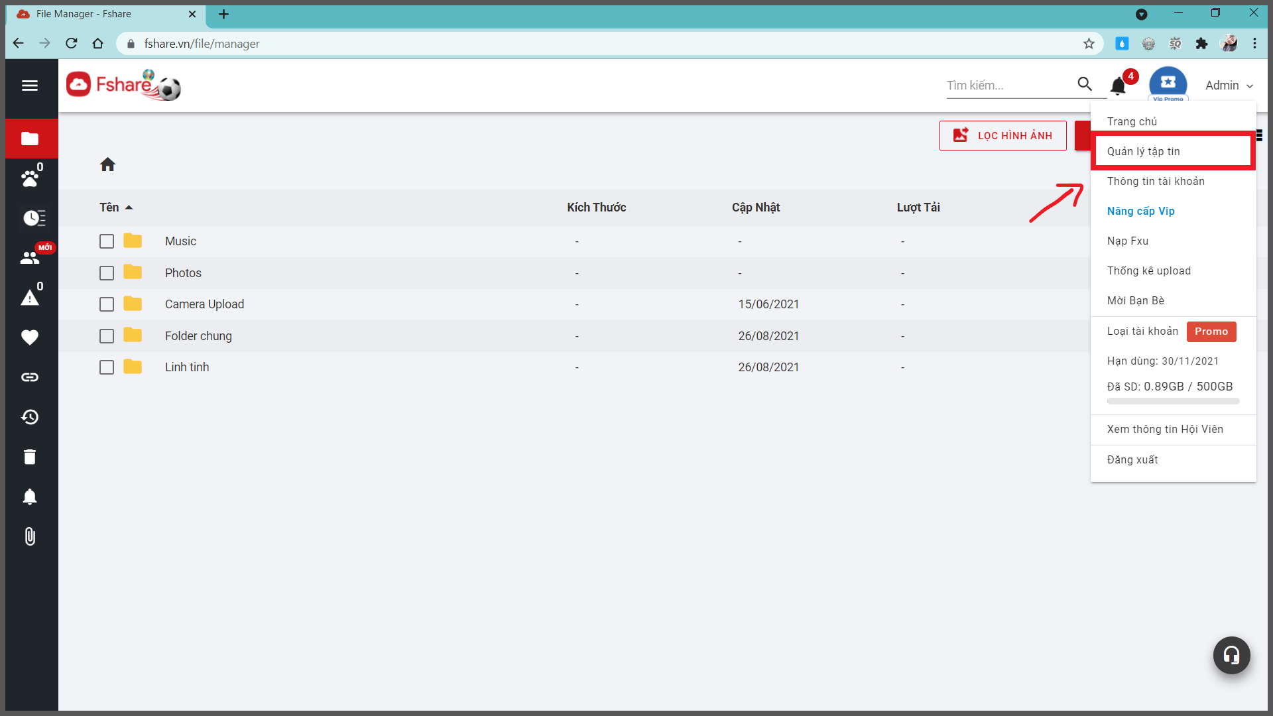Click the headset support chat button
The width and height of the screenshot is (1273, 716).
[x=1231, y=655]
